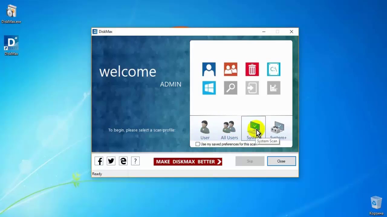Close the DiskMax window with X
The image size is (387, 217).
point(291,32)
